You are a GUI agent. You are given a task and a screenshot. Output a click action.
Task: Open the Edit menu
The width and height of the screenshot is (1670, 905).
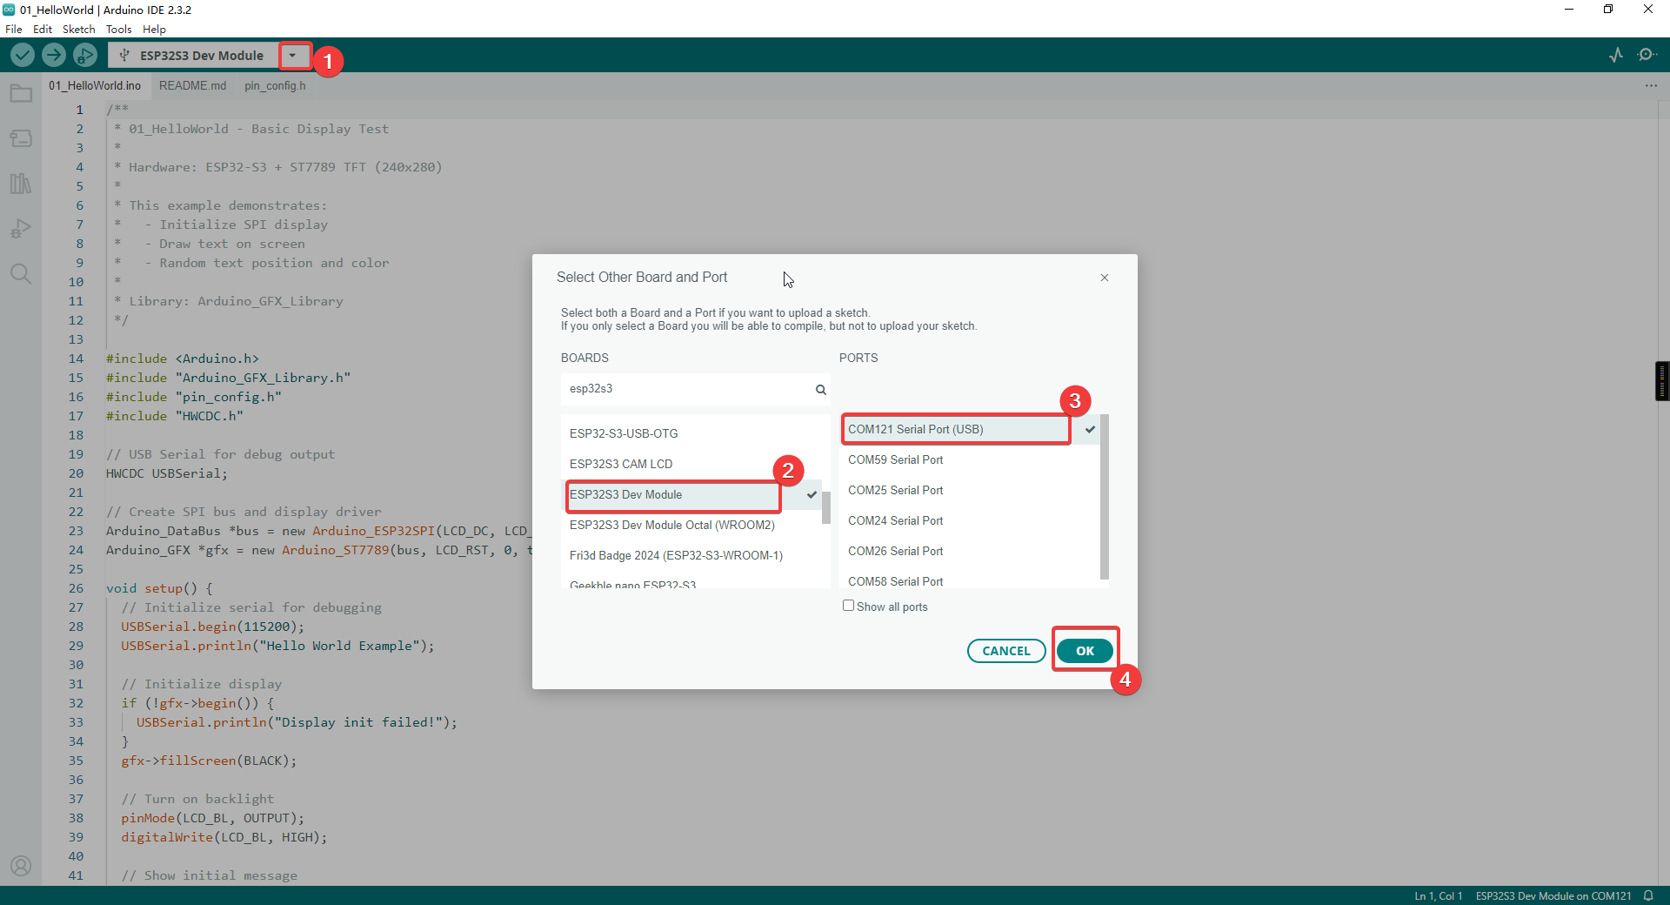point(43,29)
